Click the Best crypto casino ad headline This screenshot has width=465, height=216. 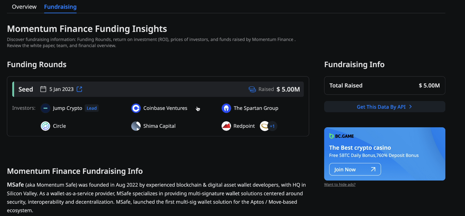point(360,148)
